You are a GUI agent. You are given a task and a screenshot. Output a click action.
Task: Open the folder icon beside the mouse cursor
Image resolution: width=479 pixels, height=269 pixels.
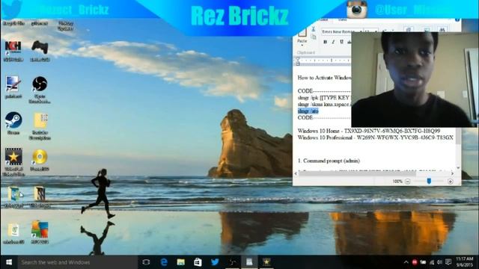(14, 194)
